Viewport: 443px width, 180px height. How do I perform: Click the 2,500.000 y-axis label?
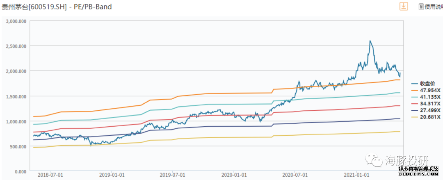pos(16,46)
